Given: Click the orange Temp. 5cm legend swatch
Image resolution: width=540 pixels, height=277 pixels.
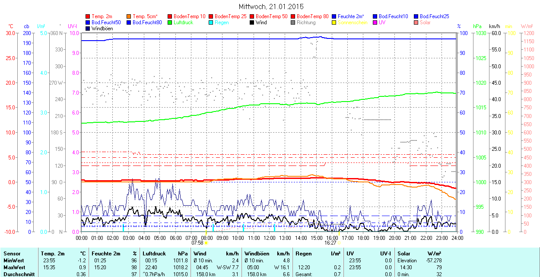Looking at the screenshot, I should [x=129, y=16].
